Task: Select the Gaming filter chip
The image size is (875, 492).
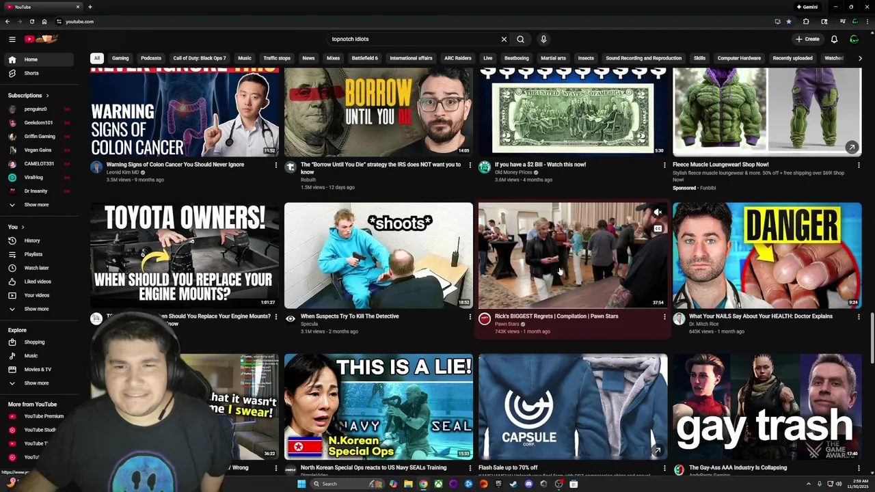Action: click(120, 58)
